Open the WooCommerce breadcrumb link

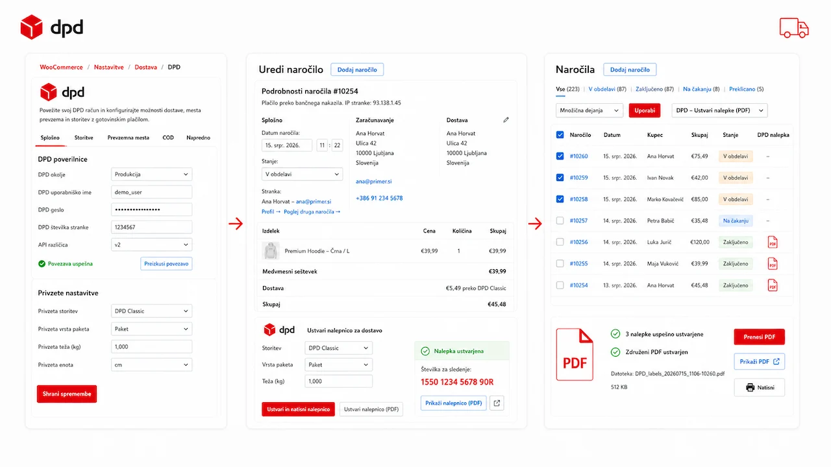pos(61,67)
